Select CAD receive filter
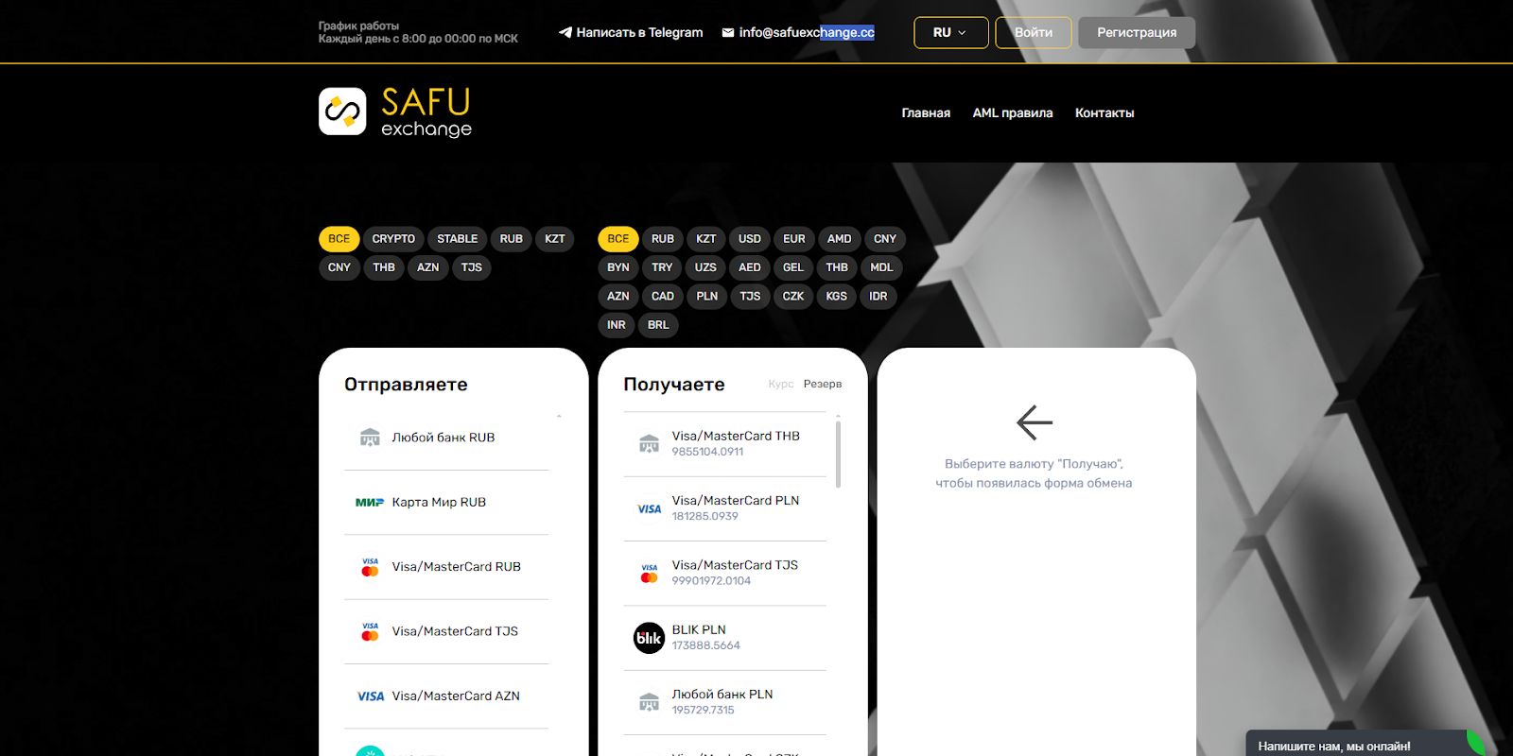The image size is (1513, 756). [663, 296]
